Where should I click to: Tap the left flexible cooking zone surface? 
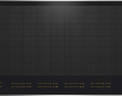32,40
